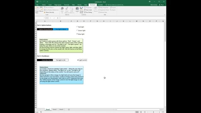
Task: Click XML Export
Action: click(113, 10)
